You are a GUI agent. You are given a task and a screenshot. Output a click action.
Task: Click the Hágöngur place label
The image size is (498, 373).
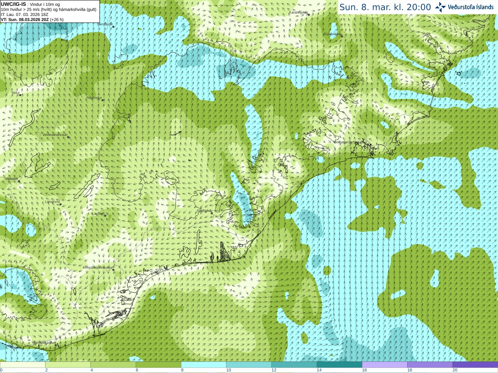point(94,98)
